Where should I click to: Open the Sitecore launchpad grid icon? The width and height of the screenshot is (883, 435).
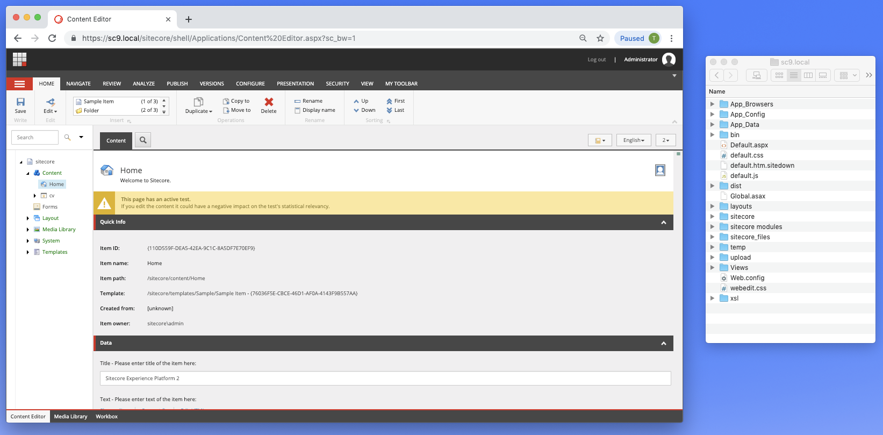pos(20,59)
